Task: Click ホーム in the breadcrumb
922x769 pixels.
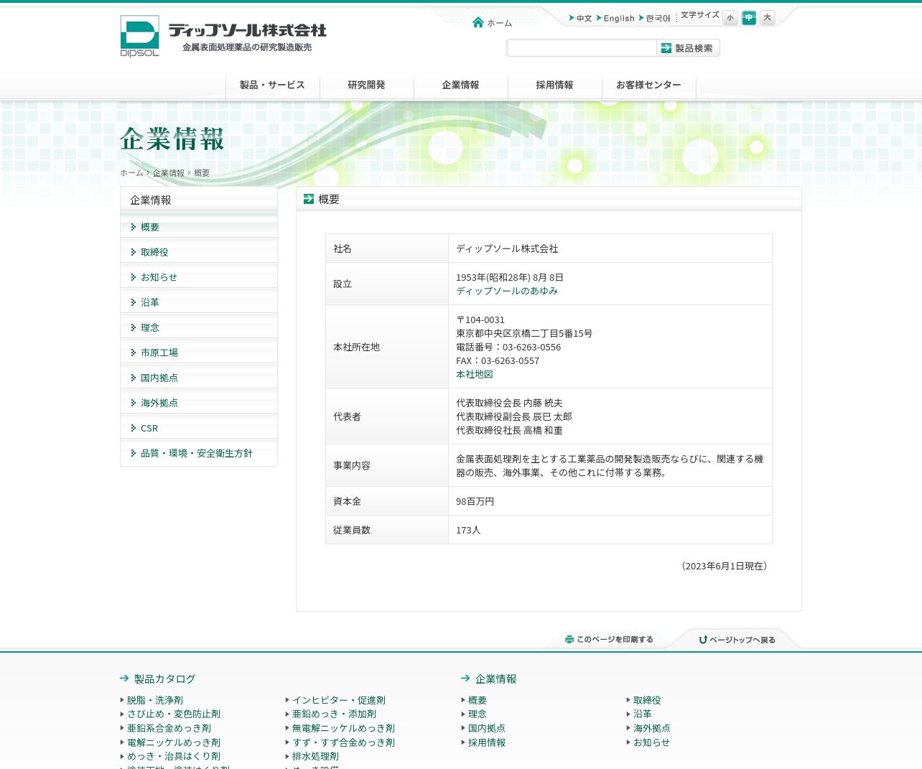Action: point(131,173)
